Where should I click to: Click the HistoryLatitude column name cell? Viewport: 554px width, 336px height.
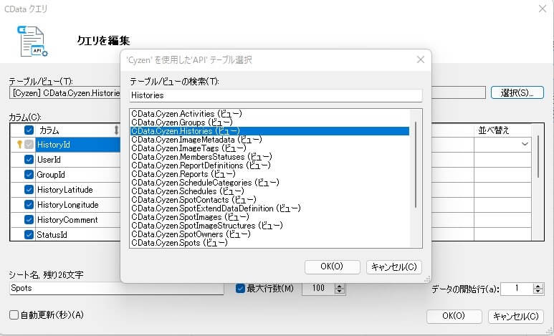tap(77, 190)
